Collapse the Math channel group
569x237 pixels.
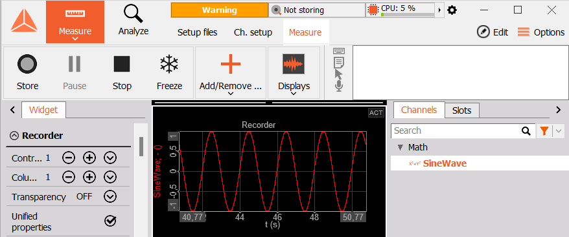pos(401,148)
